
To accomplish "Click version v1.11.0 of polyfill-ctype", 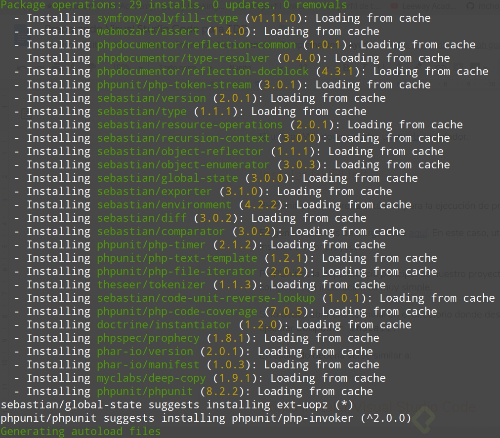I will click(x=274, y=18).
